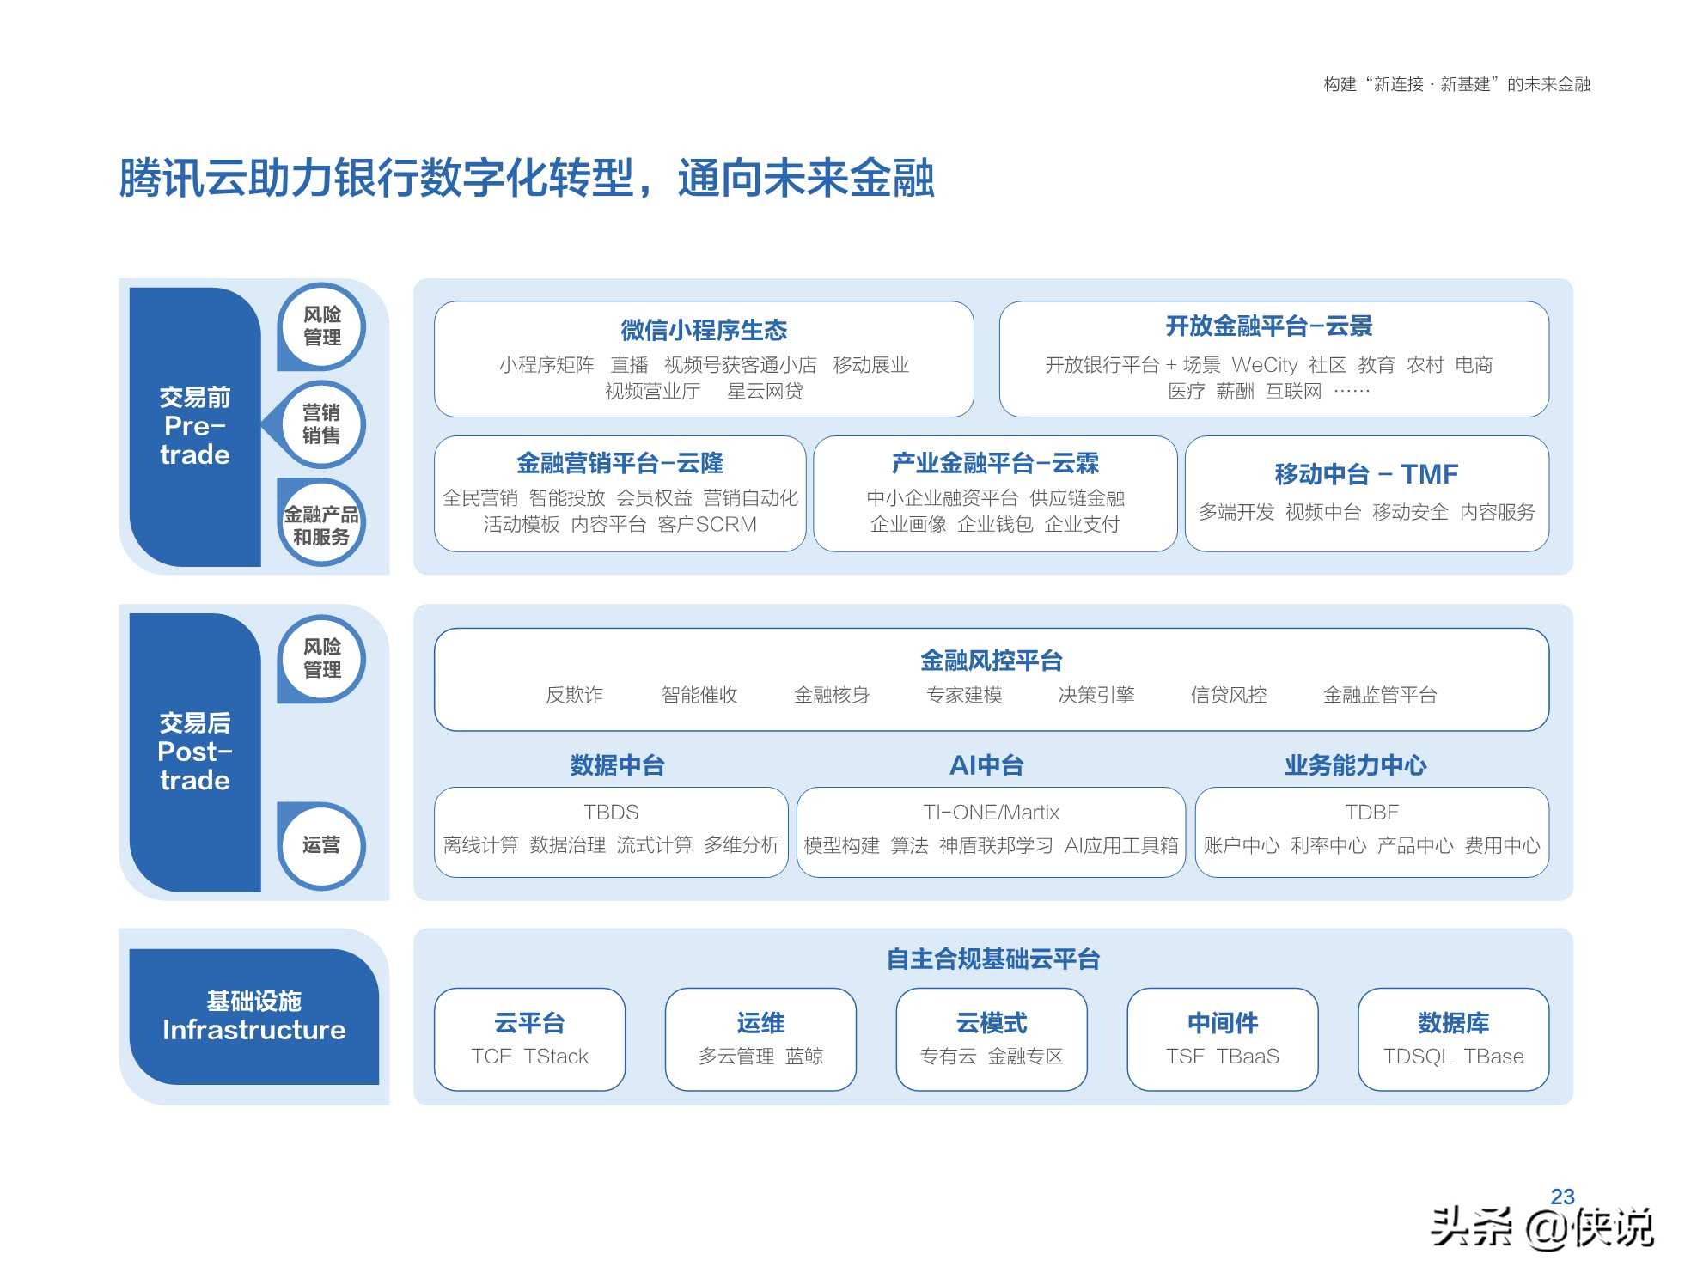The height and width of the screenshot is (1285, 1691).
Task: Click the 专家建模 text
Action: coord(964,695)
